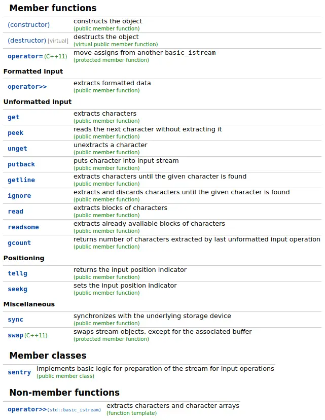325x420 pixels.
Task: Click the putback link
Action: click(x=21, y=164)
